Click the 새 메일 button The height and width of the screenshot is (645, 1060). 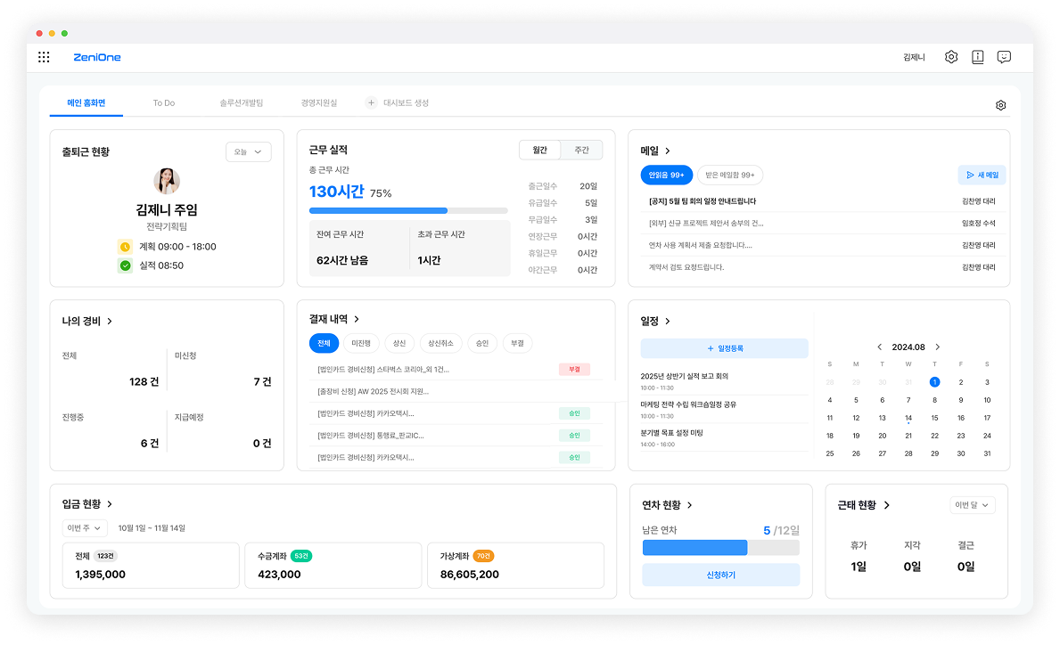[x=982, y=176]
